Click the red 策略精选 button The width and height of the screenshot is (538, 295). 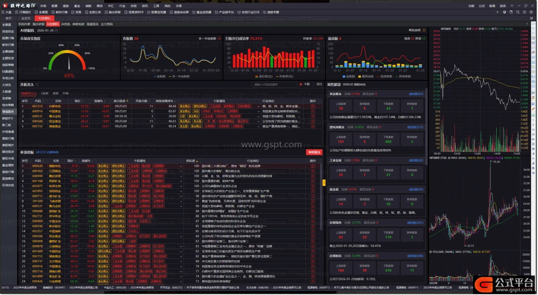tap(314, 152)
